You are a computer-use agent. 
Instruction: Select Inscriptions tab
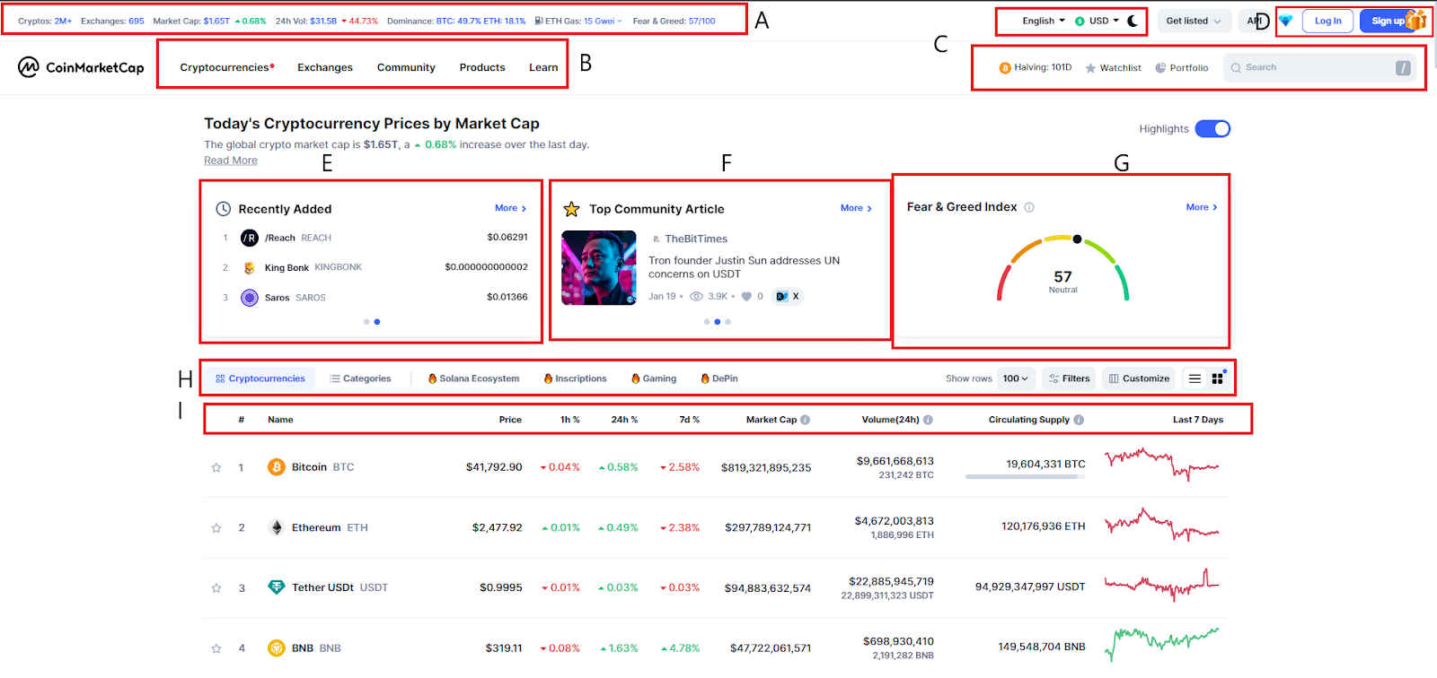576,378
